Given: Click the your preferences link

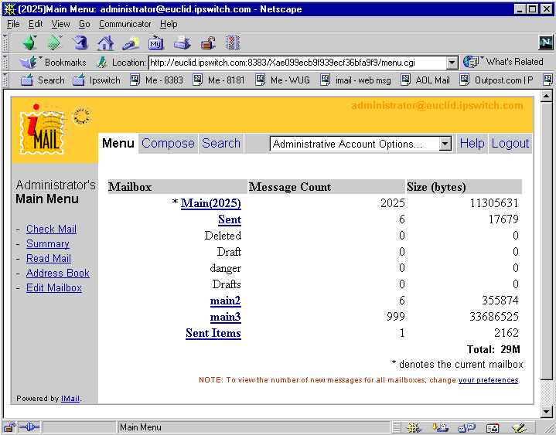Looking at the screenshot, I should point(488,380).
